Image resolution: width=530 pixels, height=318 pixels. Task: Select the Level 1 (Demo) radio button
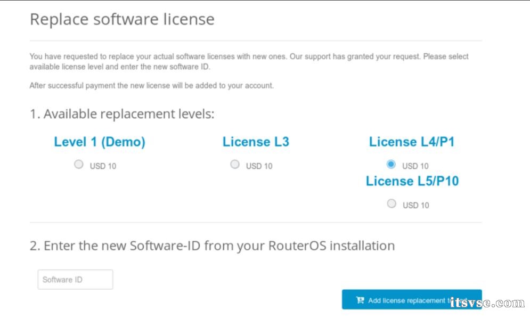pos(79,165)
